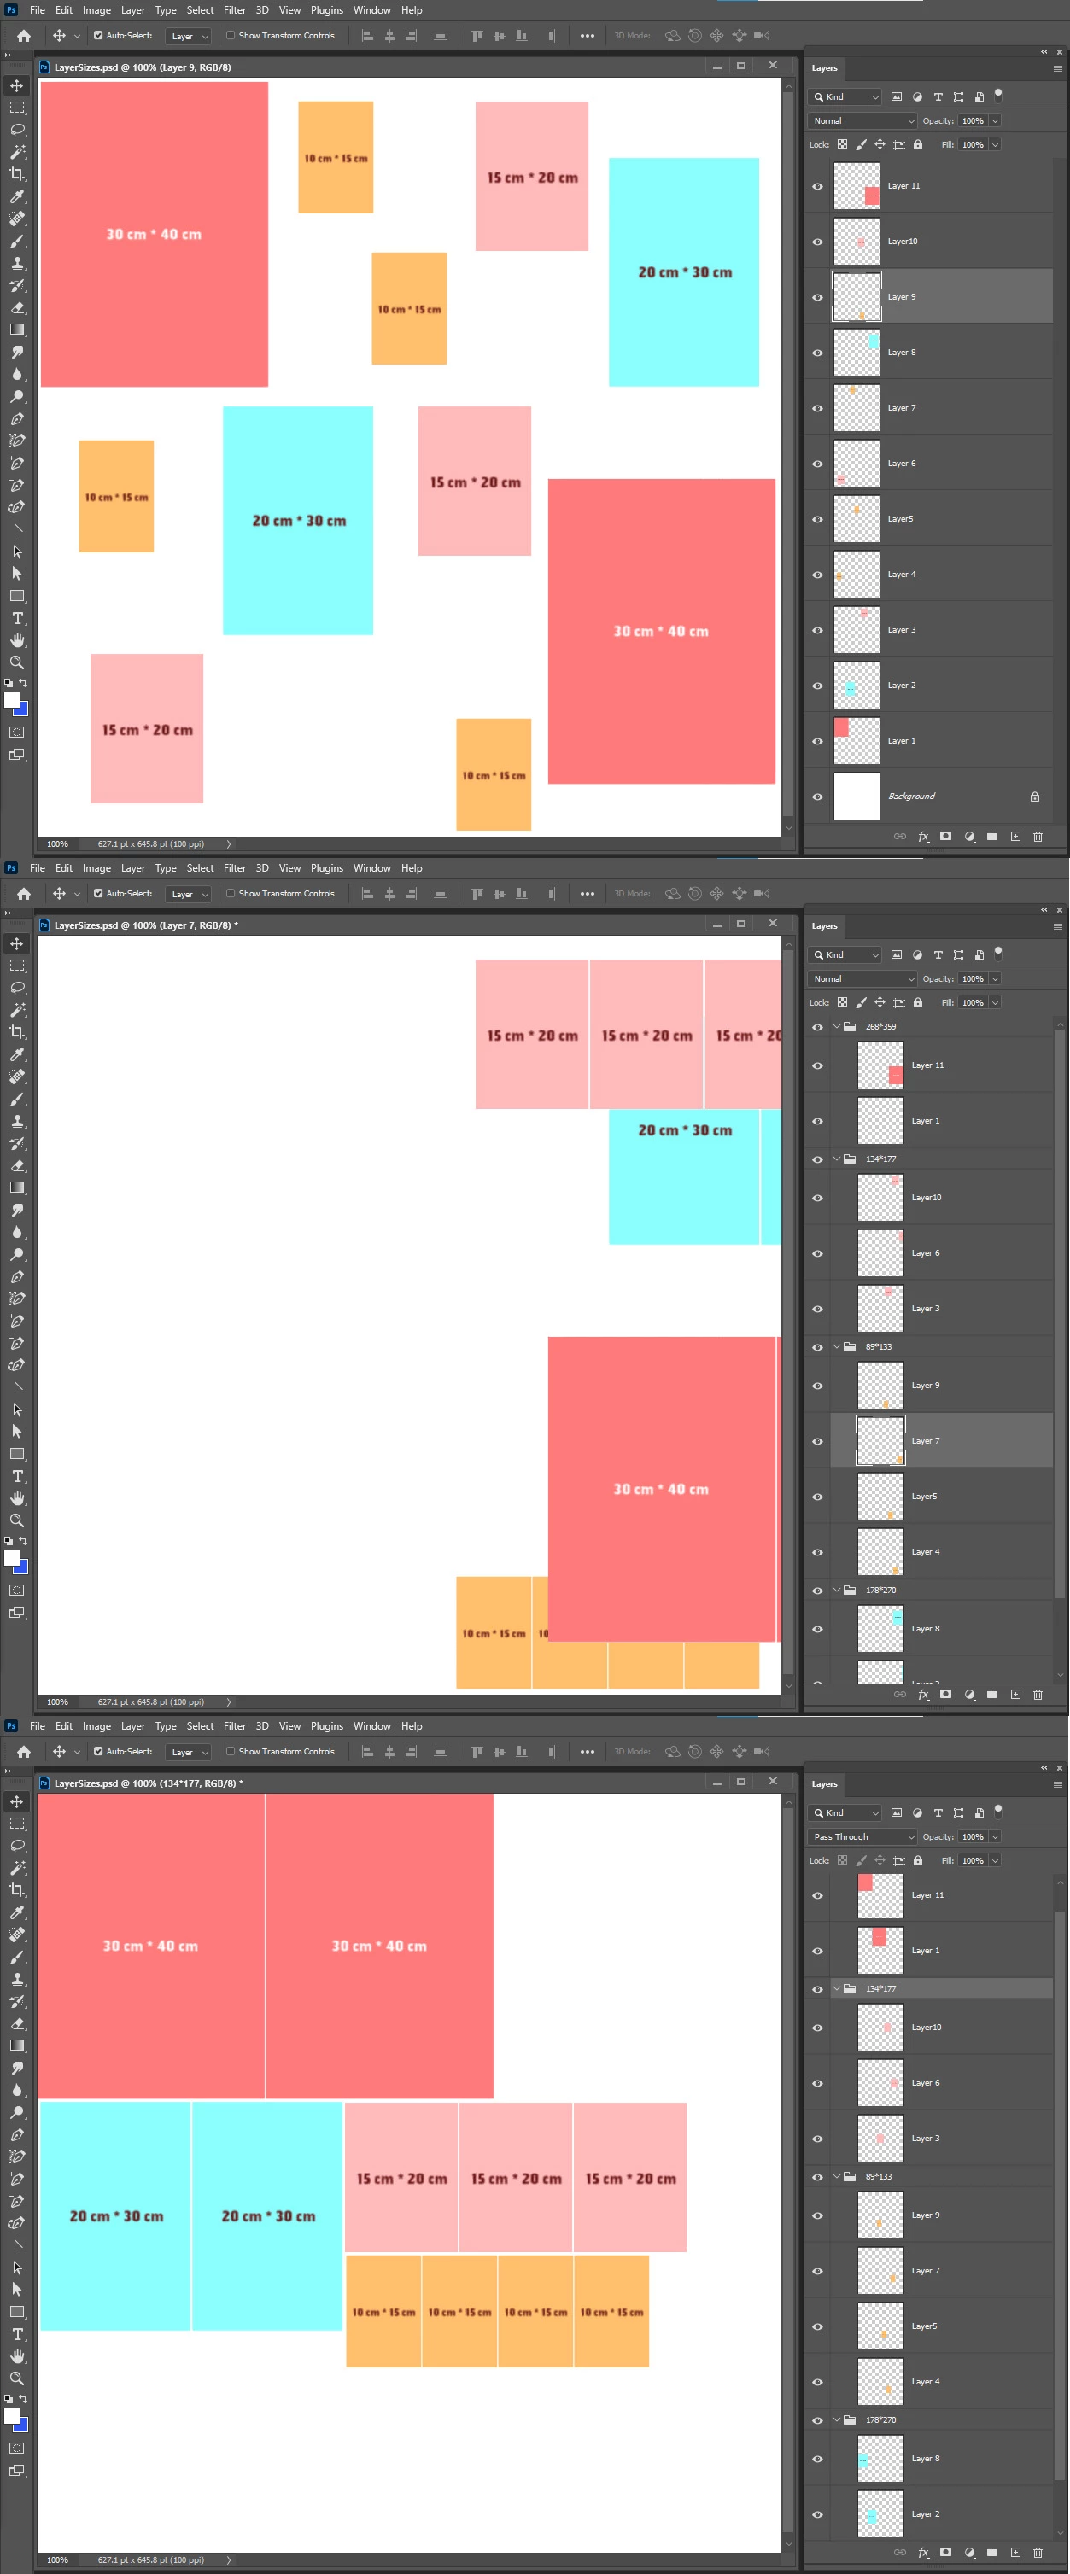Select the Lasso tool in the Layer 9 window
The width and height of the screenshot is (1070, 2574).
tap(17, 130)
